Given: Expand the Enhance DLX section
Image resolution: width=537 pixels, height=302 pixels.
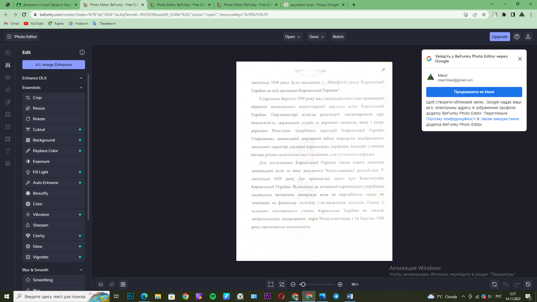Looking at the screenshot, I should (x=53, y=78).
